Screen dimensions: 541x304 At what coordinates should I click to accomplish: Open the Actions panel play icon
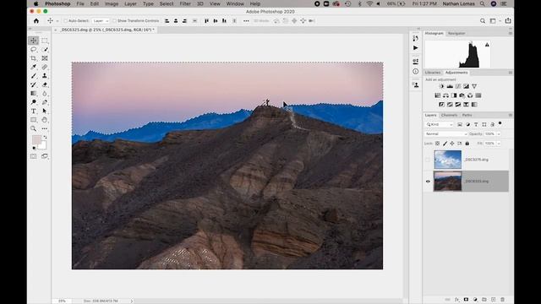pyautogui.click(x=415, y=48)
